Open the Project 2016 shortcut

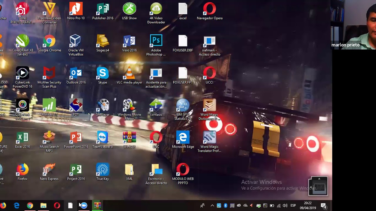coord(76,172)
